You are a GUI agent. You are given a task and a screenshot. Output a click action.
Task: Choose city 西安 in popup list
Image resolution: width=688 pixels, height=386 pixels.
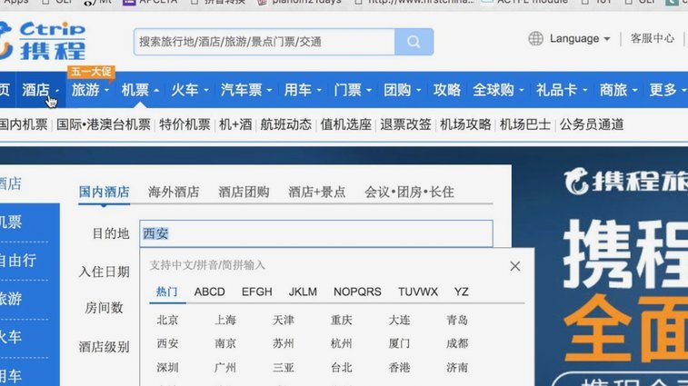(x=167, y=343)
